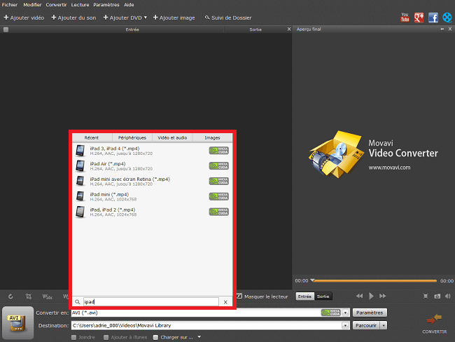Click the CONVERTIR arrows icon
Image resolution: width=455 pixels, height=342 pixels.
pyautogui.click(x=434, y=320)
